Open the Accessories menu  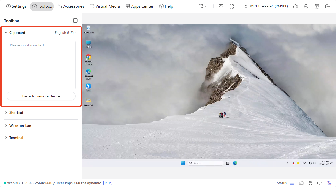[71, 6]
